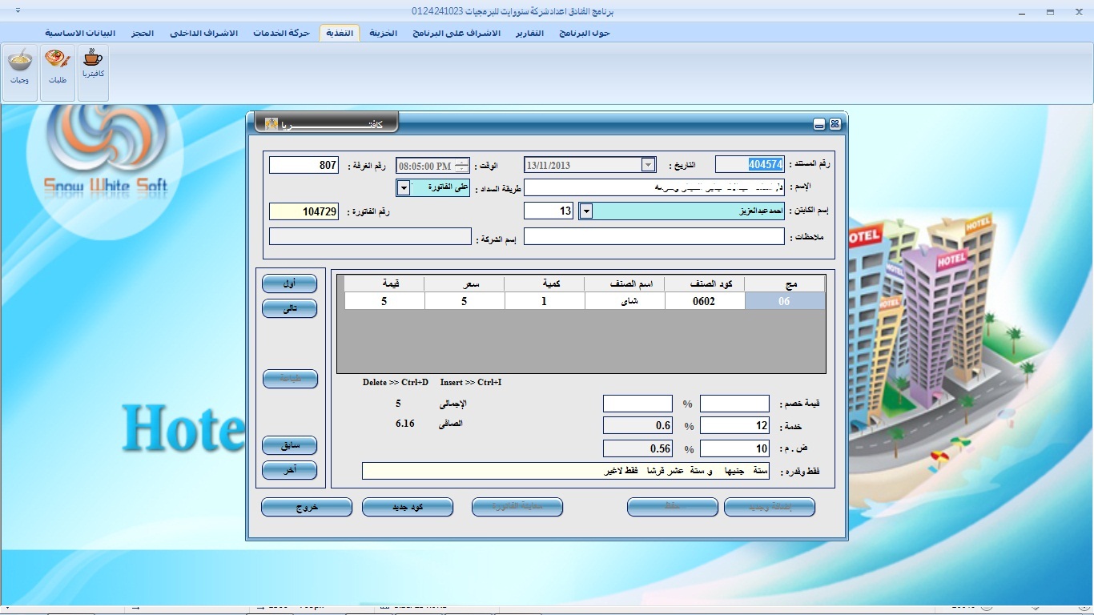
Task: Click the Exit (خروج) button
Action: (307, 507)
